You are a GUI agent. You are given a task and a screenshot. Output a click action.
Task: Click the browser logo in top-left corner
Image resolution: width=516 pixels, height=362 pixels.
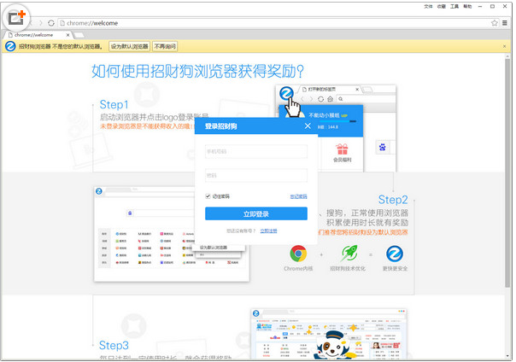click(x=15, y=16)
